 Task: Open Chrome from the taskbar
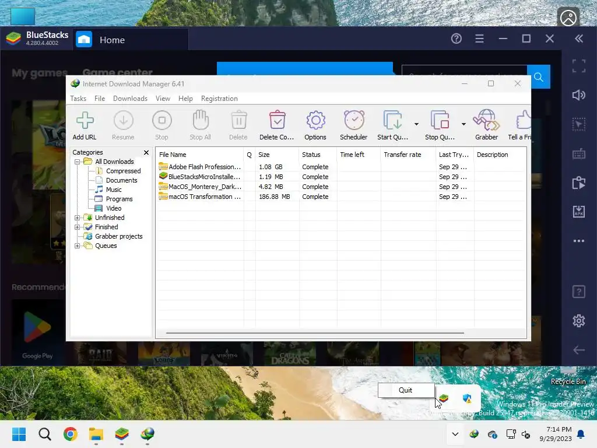[x=71, y=434]
